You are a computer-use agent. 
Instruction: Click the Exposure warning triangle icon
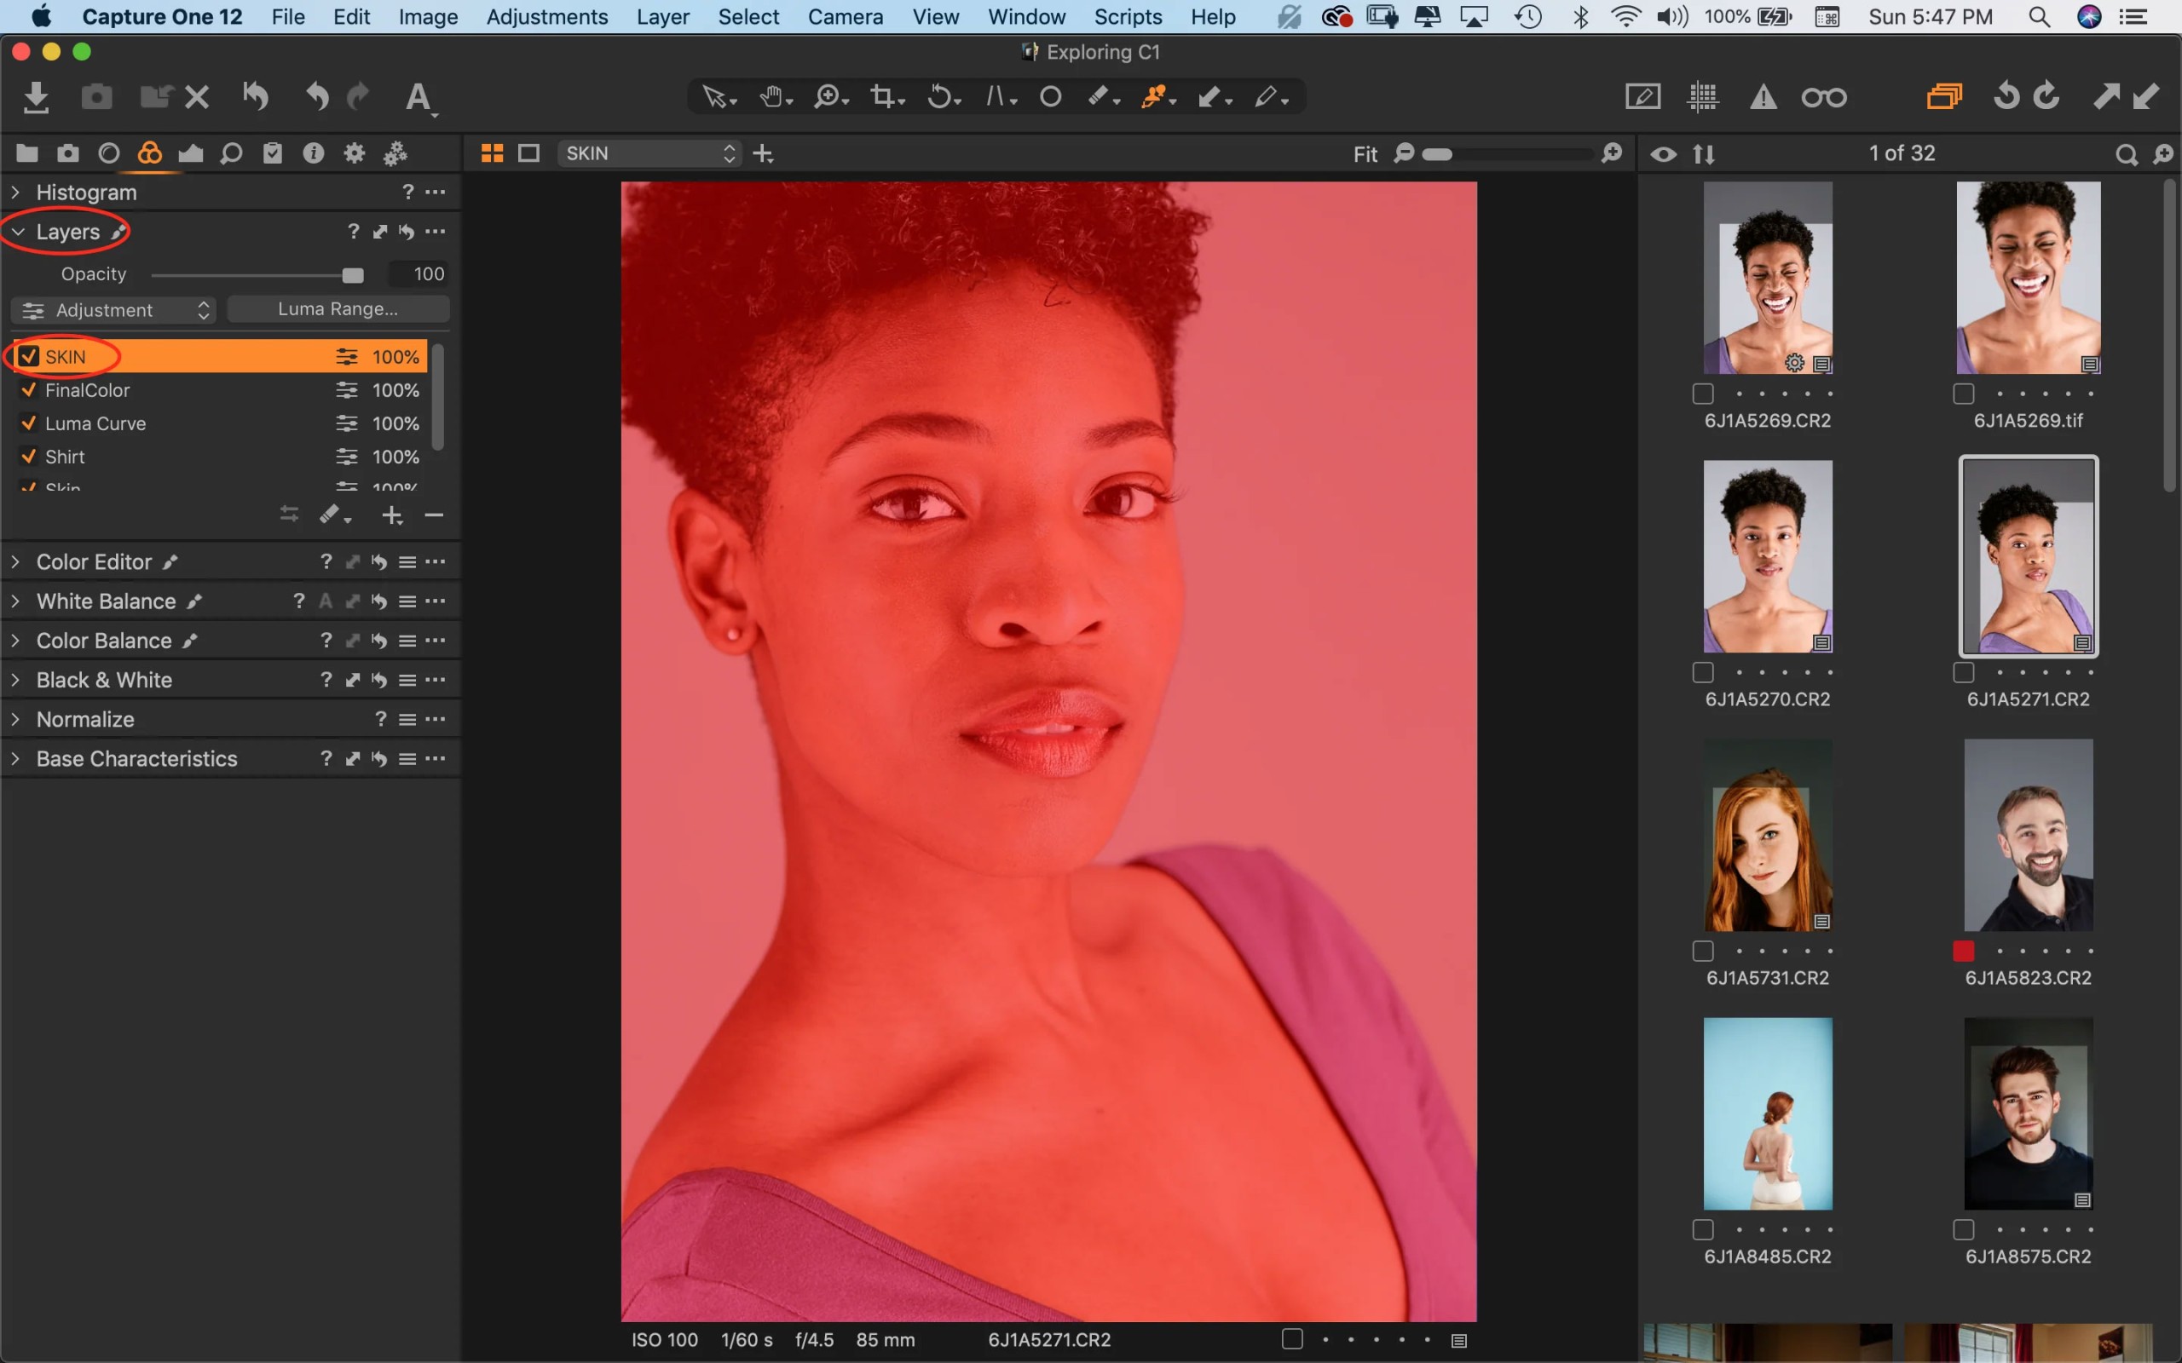[x=1763, y=96]
